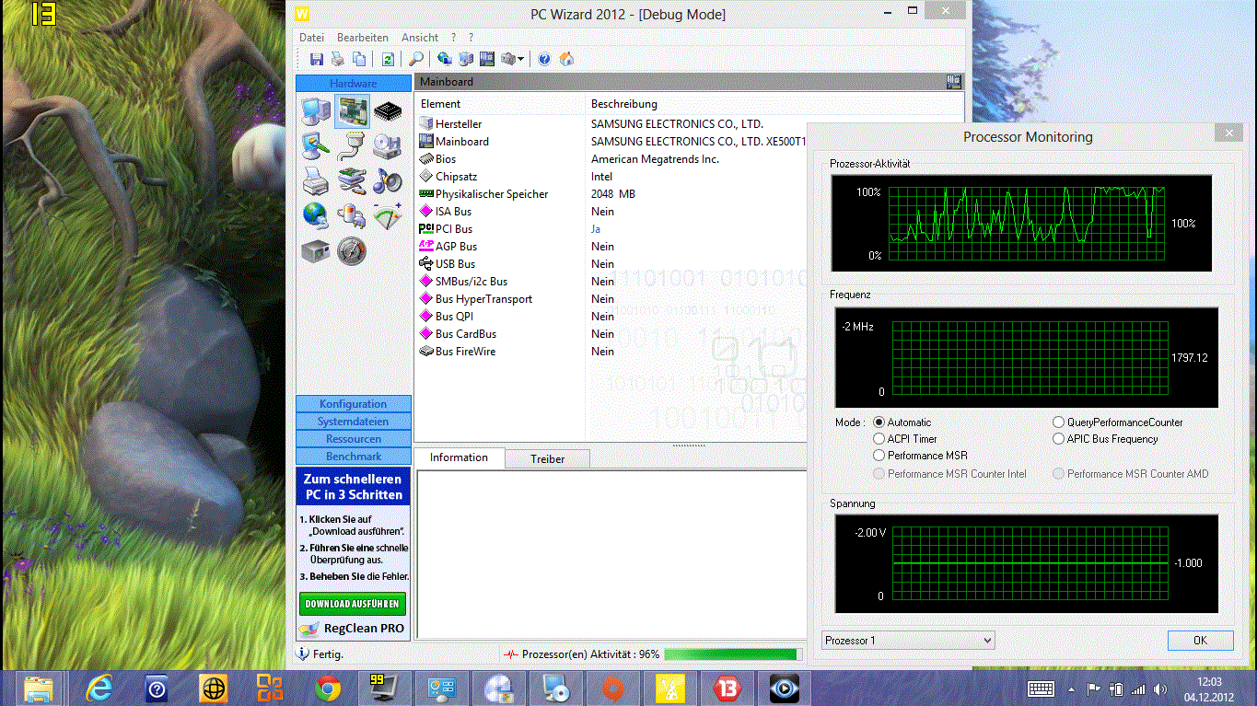Viewport: 1257px width, 706px height.
Task: Expand the Konfiguration section
Action: click(x=353, y=404)
